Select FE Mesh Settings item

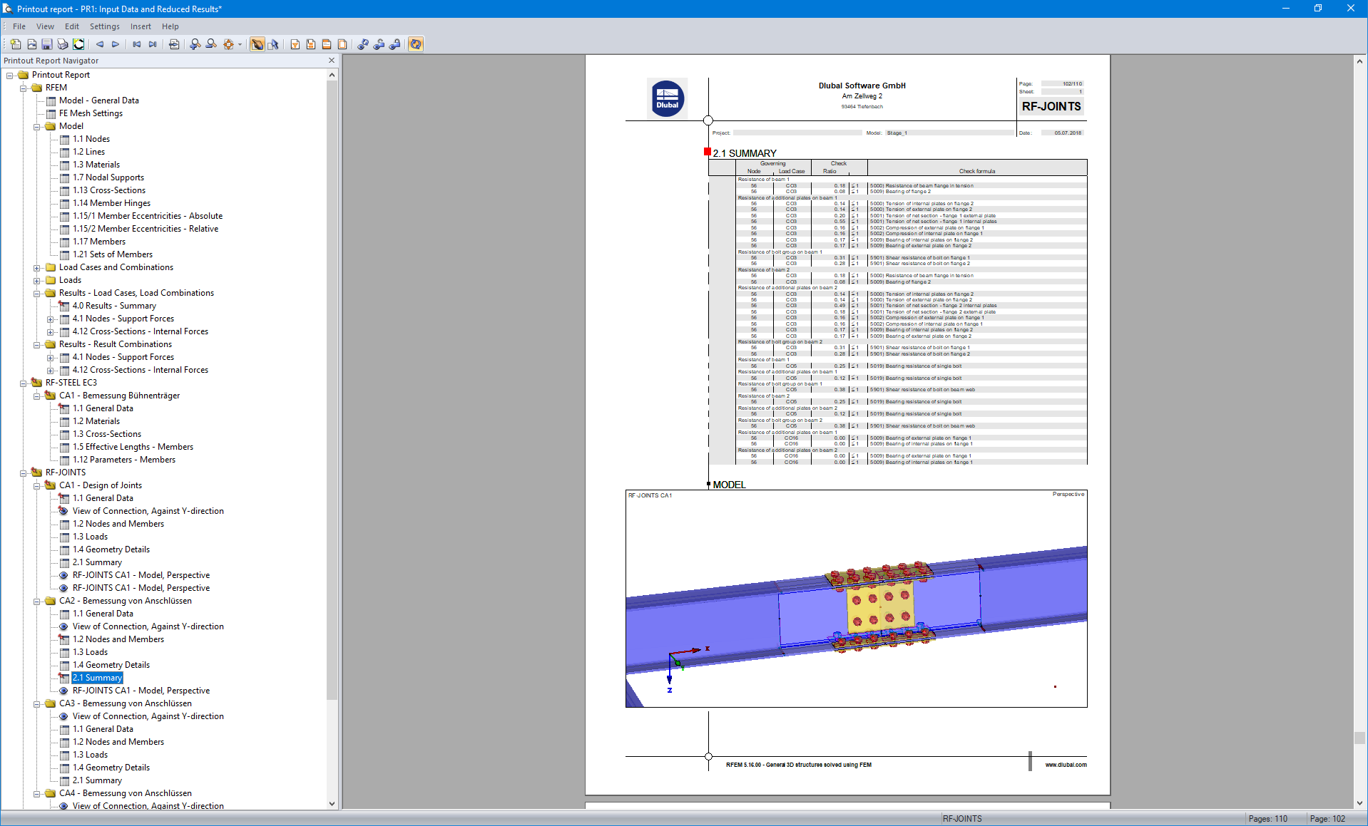click(91, 113)
